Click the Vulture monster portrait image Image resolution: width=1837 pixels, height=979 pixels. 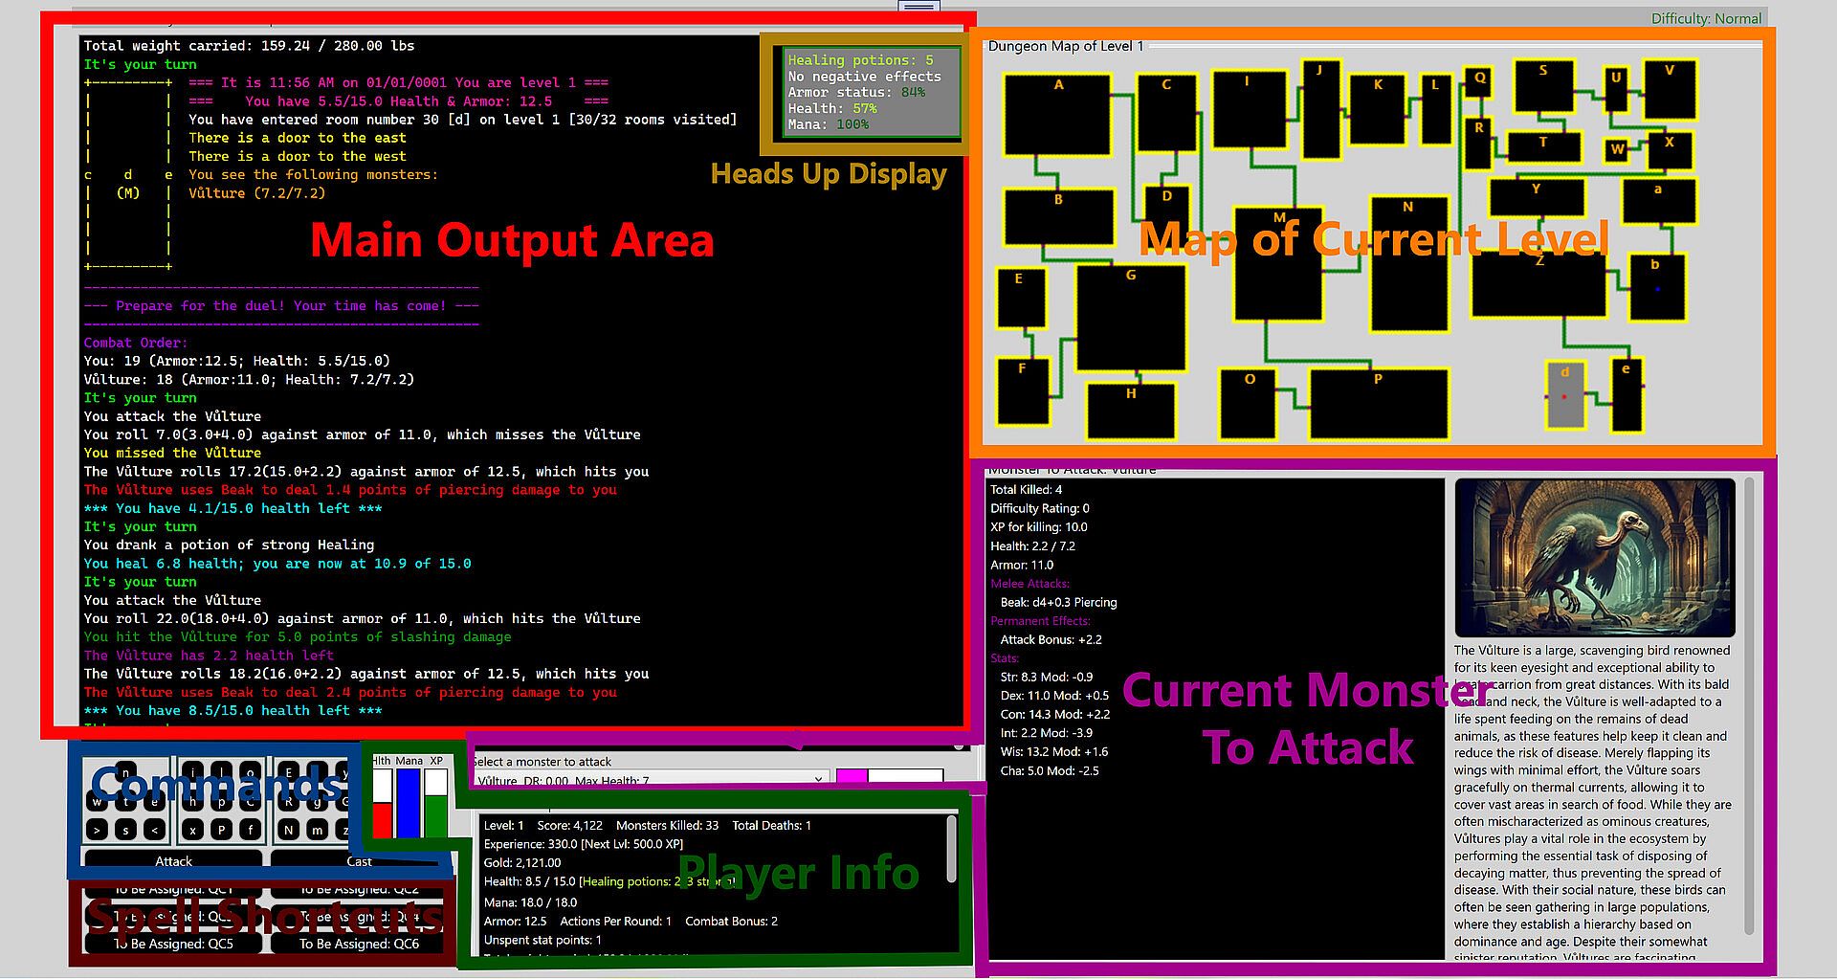(1595, 558)
